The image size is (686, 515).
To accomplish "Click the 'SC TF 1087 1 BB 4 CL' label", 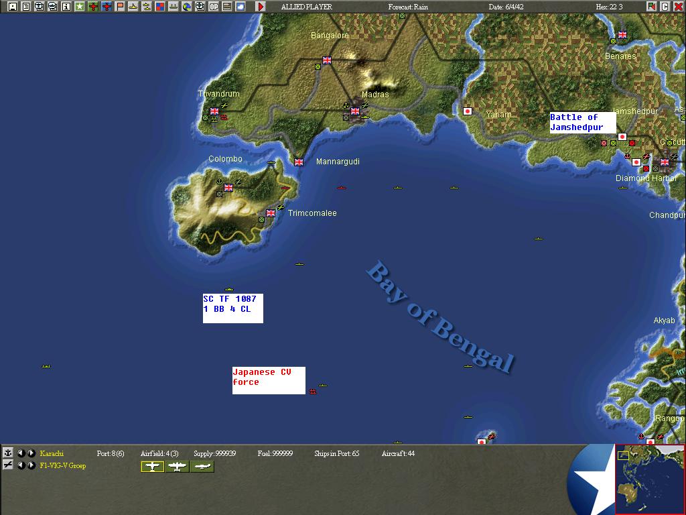I will 232,308.
